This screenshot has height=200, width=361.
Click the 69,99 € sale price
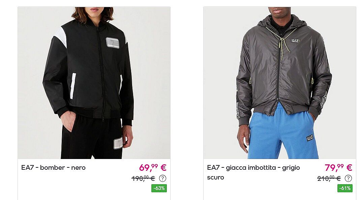point(153,168)
